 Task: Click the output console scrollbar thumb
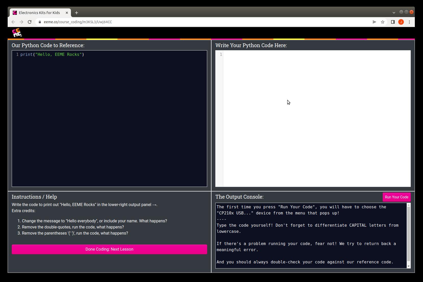point(408,234)
